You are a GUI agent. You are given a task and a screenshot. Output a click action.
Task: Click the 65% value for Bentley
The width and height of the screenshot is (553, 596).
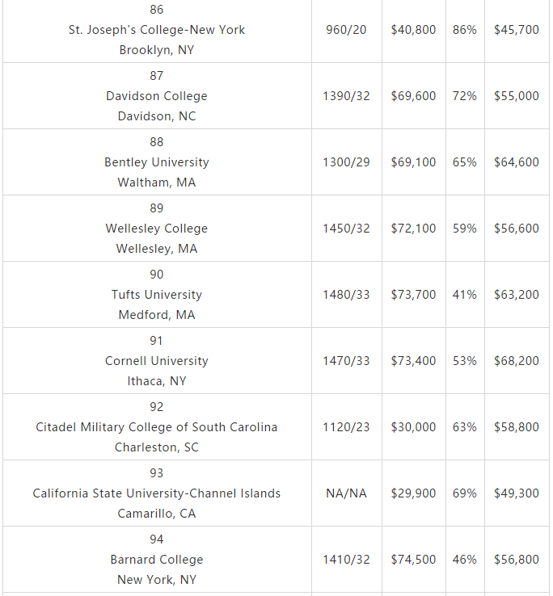pyautogui.click(x=465, y=162)
